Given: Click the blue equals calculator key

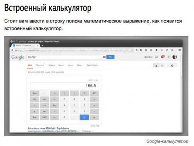Looking at the screenshot, I should click(84, 117).
